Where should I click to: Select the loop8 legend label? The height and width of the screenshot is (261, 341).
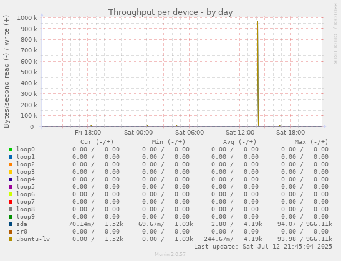(26, 209)
